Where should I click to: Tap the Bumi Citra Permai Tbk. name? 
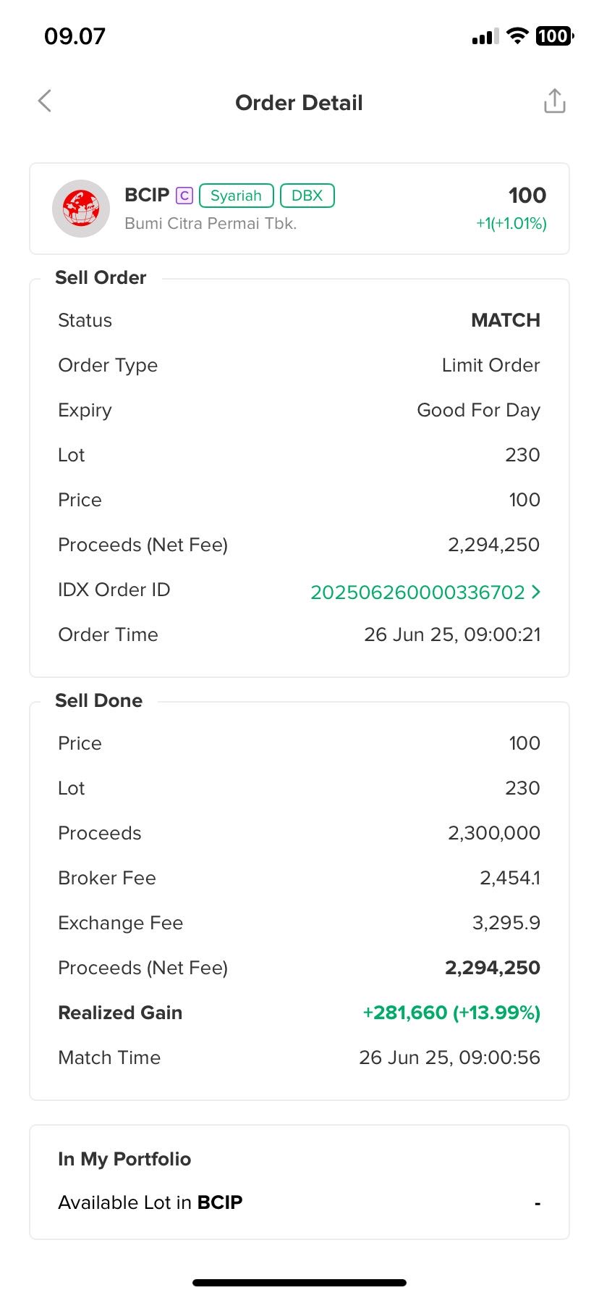tap(211, 223)
